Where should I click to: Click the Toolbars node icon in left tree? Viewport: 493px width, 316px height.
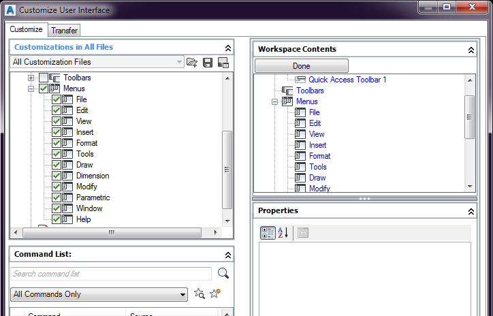pos(54,78)
